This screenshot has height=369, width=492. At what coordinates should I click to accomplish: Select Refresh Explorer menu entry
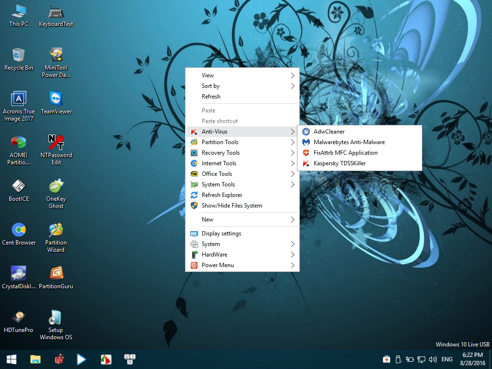pos(243,195)
